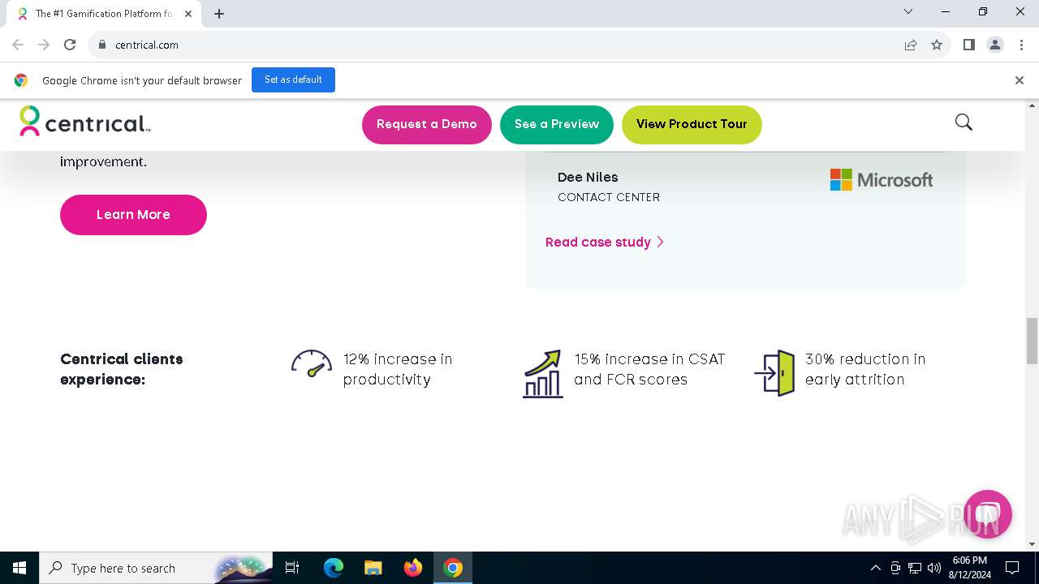Open the website search magnifier icon
Image resolution: width=1039 pixels, height=584 pixels.
[964, 122]
